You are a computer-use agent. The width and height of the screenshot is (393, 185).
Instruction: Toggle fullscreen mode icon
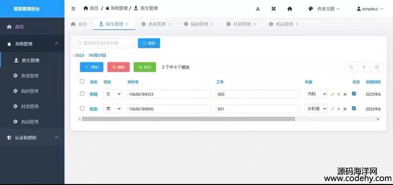[273, 9]
